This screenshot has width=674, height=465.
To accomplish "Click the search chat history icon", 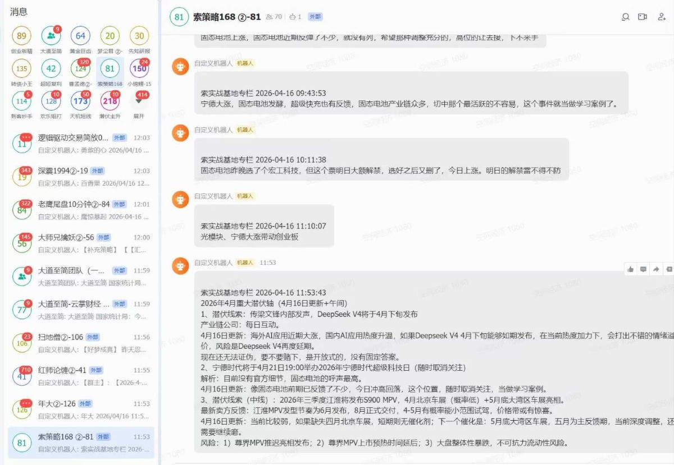I will (625, 17).
